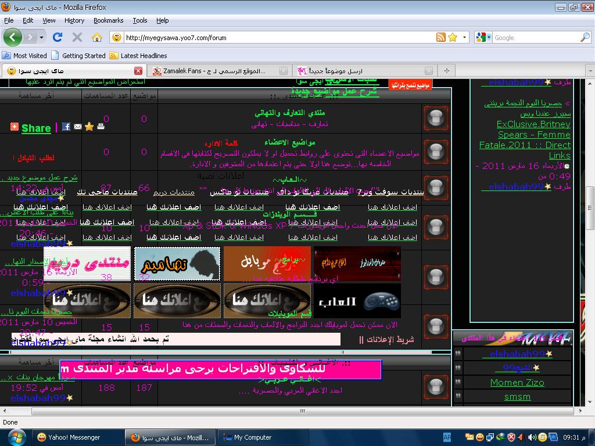
Task: Open the address bar URL dropdown arrow
Action: (464, 37)
